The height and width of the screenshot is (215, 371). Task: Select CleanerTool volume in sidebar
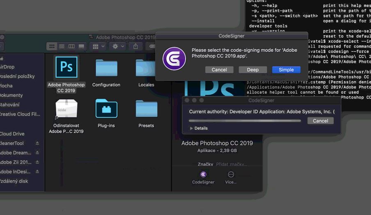tap(12, 143)
